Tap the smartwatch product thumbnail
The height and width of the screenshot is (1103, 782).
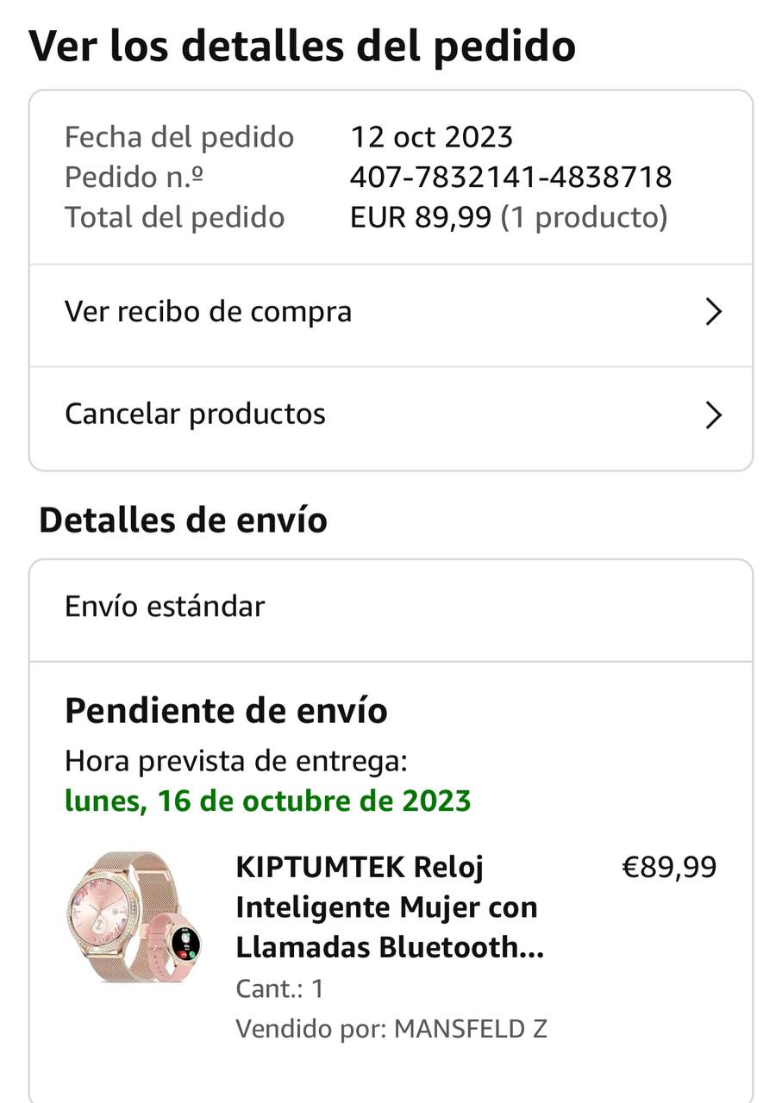click(136, 917)
